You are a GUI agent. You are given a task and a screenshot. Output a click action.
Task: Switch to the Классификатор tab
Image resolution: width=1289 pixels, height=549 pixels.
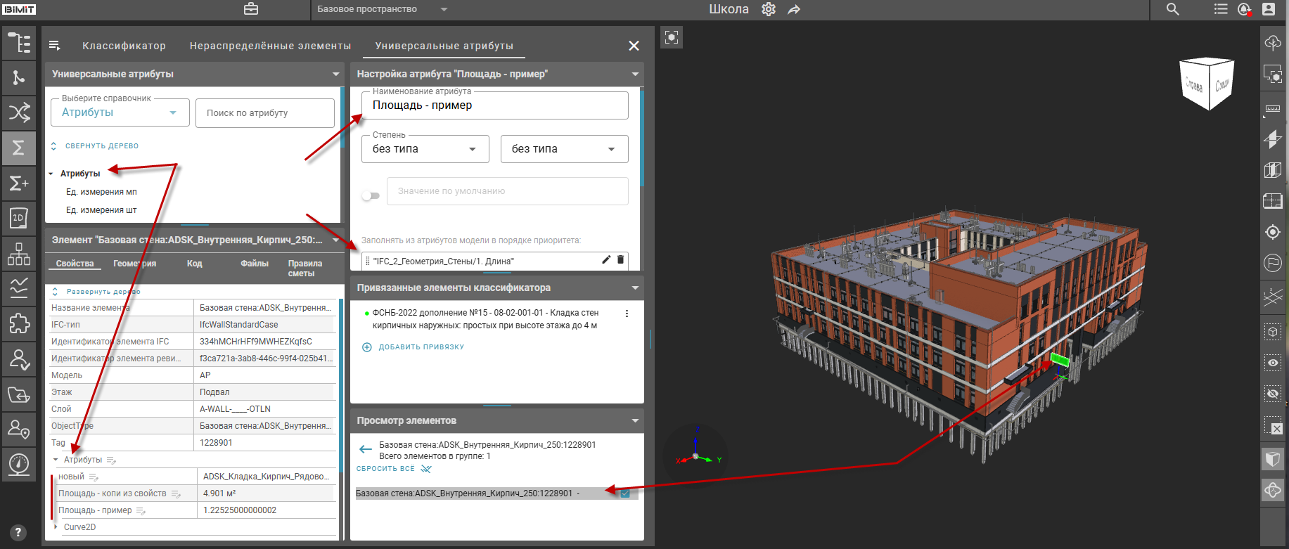click(x=124, y=46)
